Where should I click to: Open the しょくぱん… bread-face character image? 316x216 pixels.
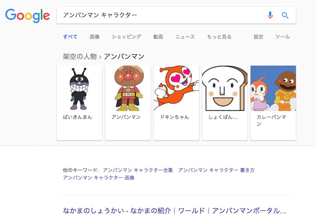[x=224, y=88]
